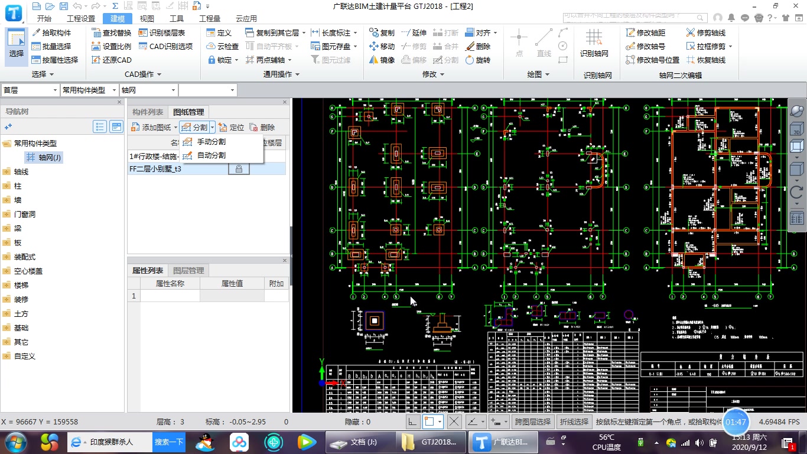Viewport: 807px width, 454px height.
Task: Click the 分割 split button
Action: point(195,127)
